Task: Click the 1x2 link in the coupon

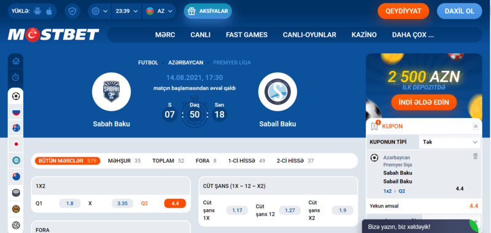Action: [x=387, y=191]
